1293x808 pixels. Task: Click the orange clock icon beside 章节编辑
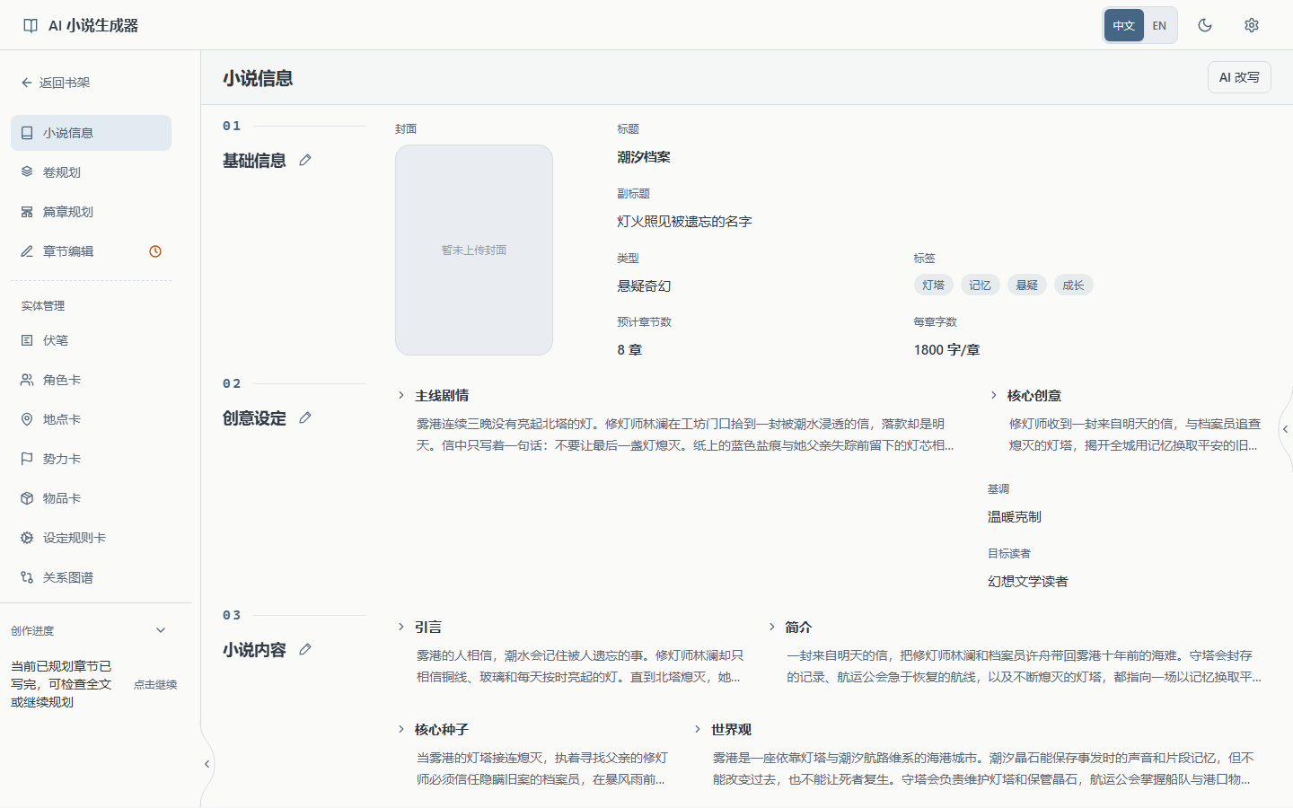pyautogui.click(x=155, y=251)
